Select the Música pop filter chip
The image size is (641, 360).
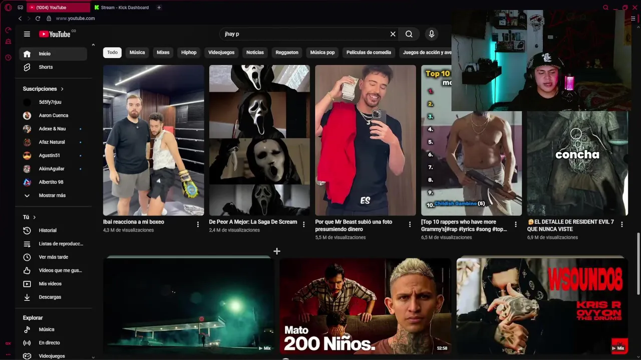point(323,52)
